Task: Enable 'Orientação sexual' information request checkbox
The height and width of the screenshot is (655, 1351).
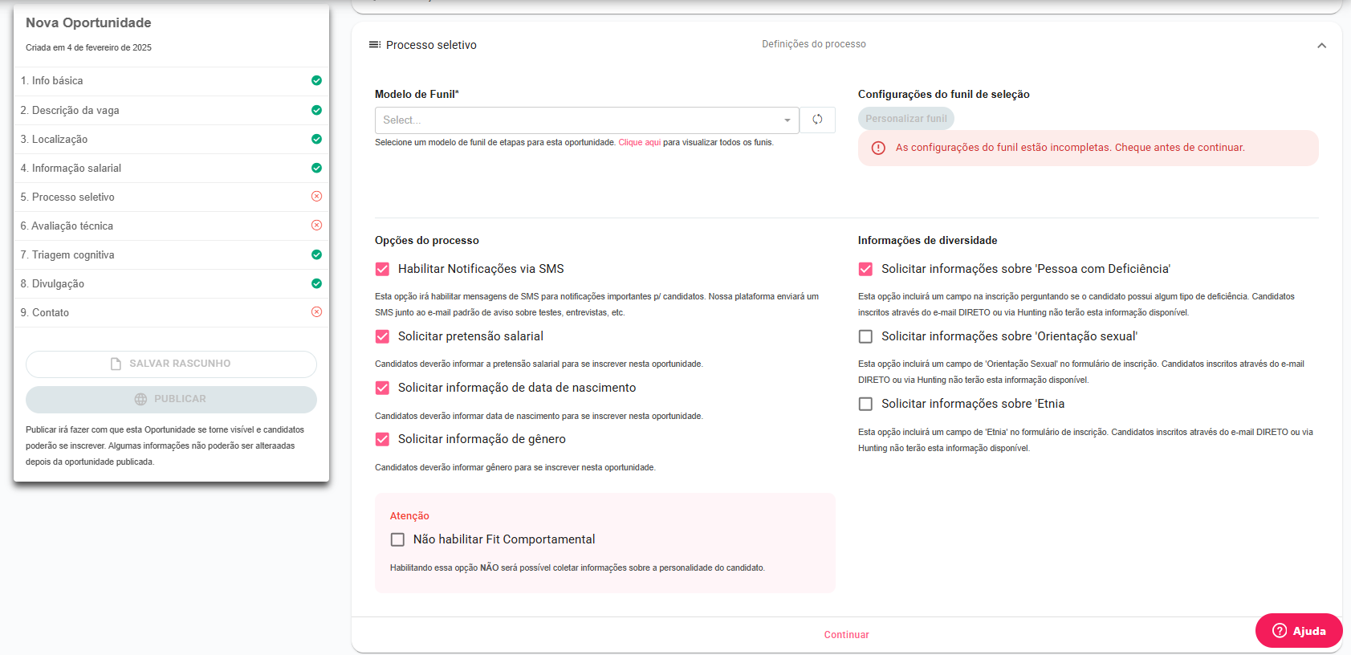Action: tap(865, 336)
